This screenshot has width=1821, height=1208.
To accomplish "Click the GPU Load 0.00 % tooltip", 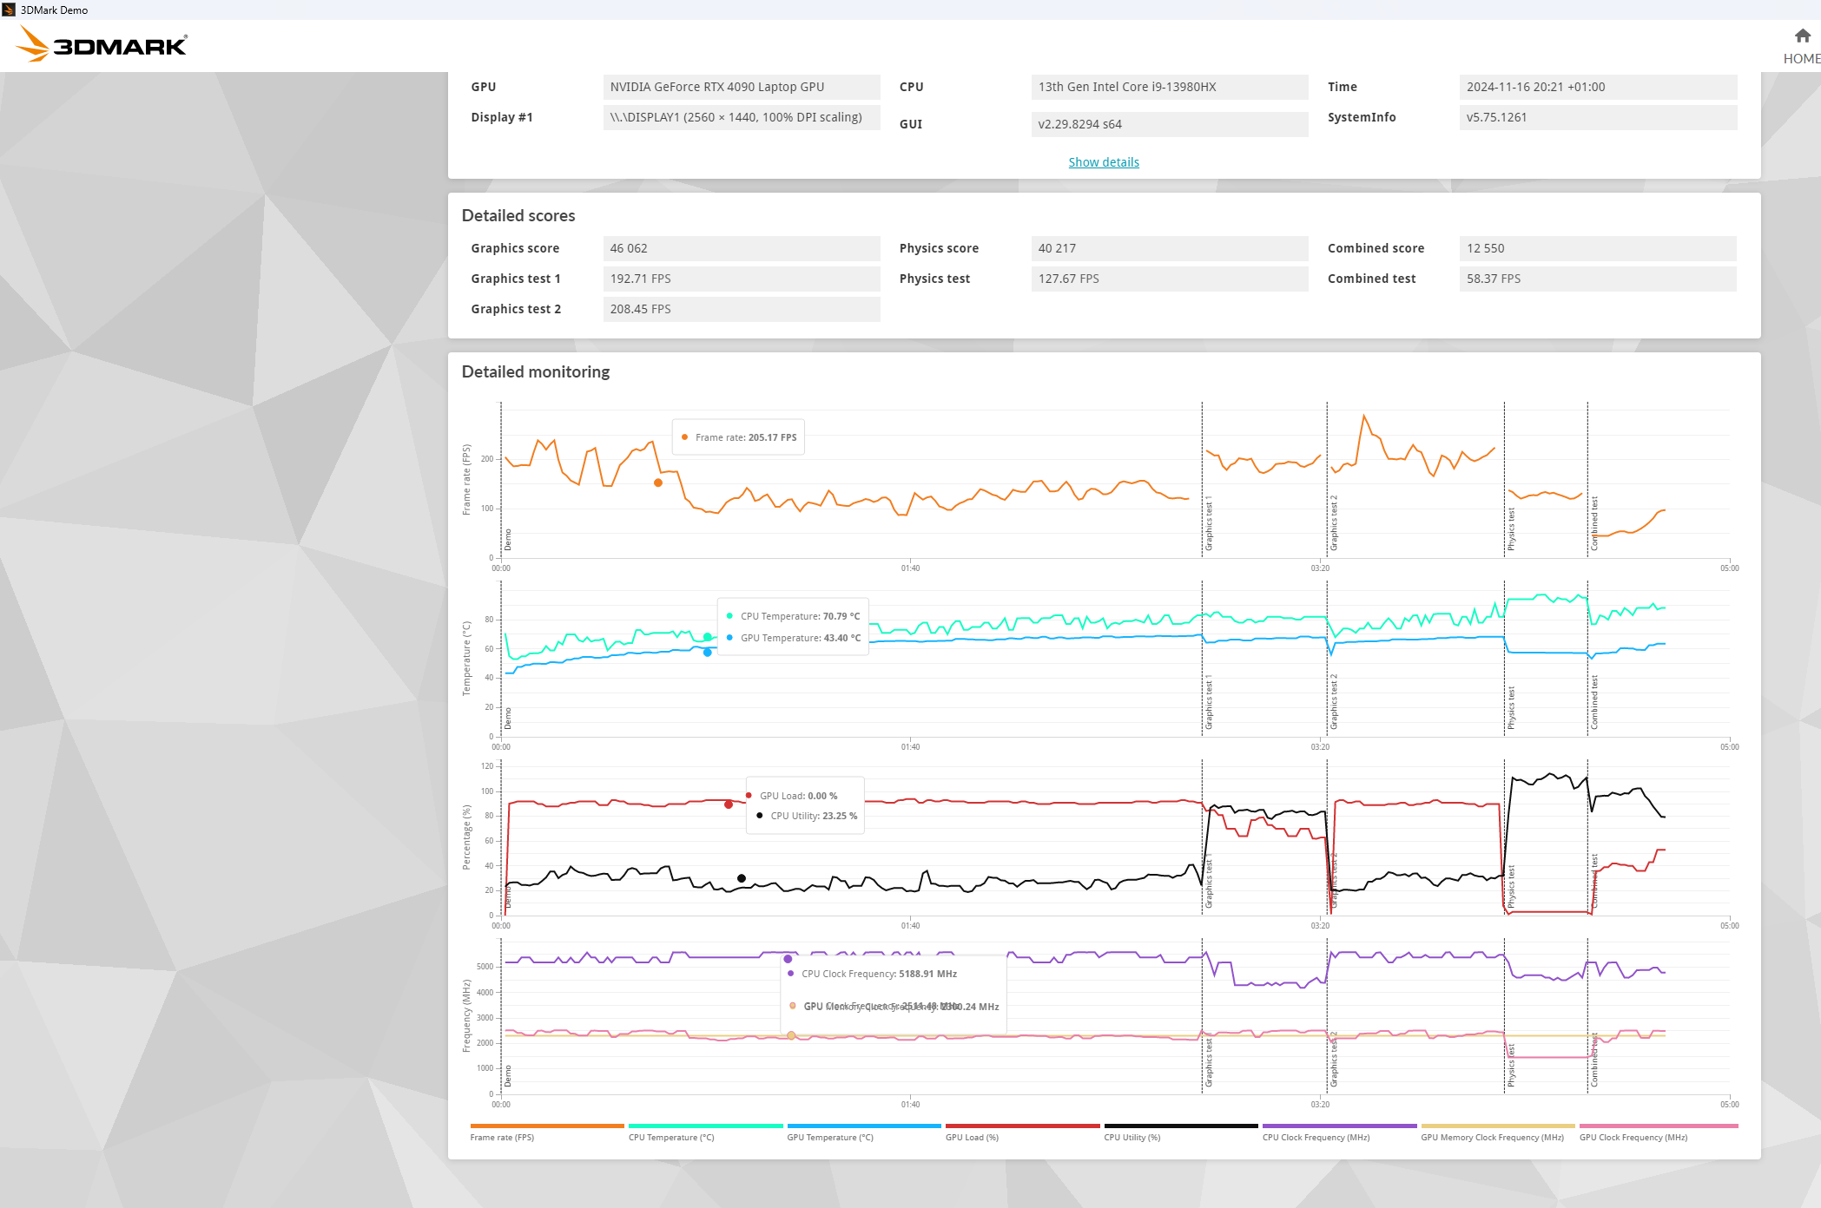I will (x=805, y=805).
